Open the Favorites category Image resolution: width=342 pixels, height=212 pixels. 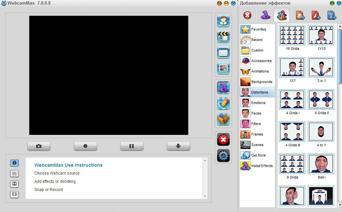click(x=257, y=29)
